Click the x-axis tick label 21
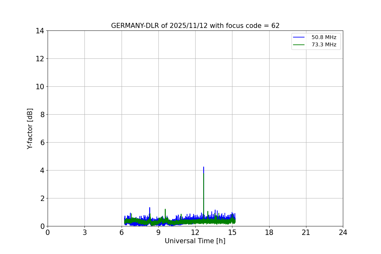 pos(306,232)
